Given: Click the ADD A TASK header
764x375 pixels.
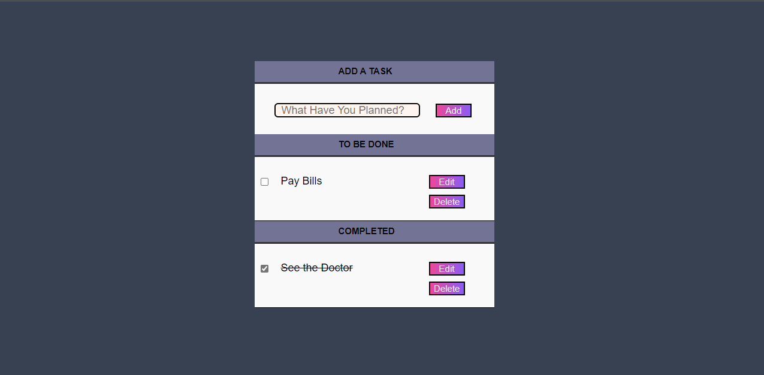Looking at the screenshot, I should [x=365, y=71].
